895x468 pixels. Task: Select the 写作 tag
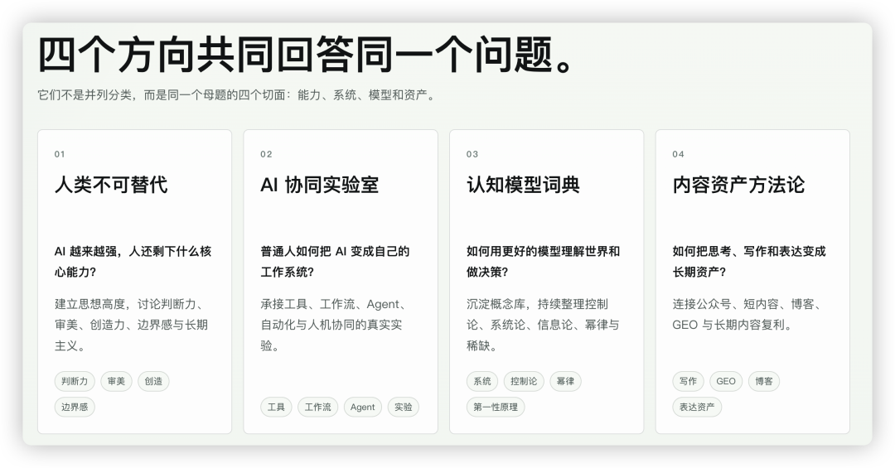click(689, 381)
